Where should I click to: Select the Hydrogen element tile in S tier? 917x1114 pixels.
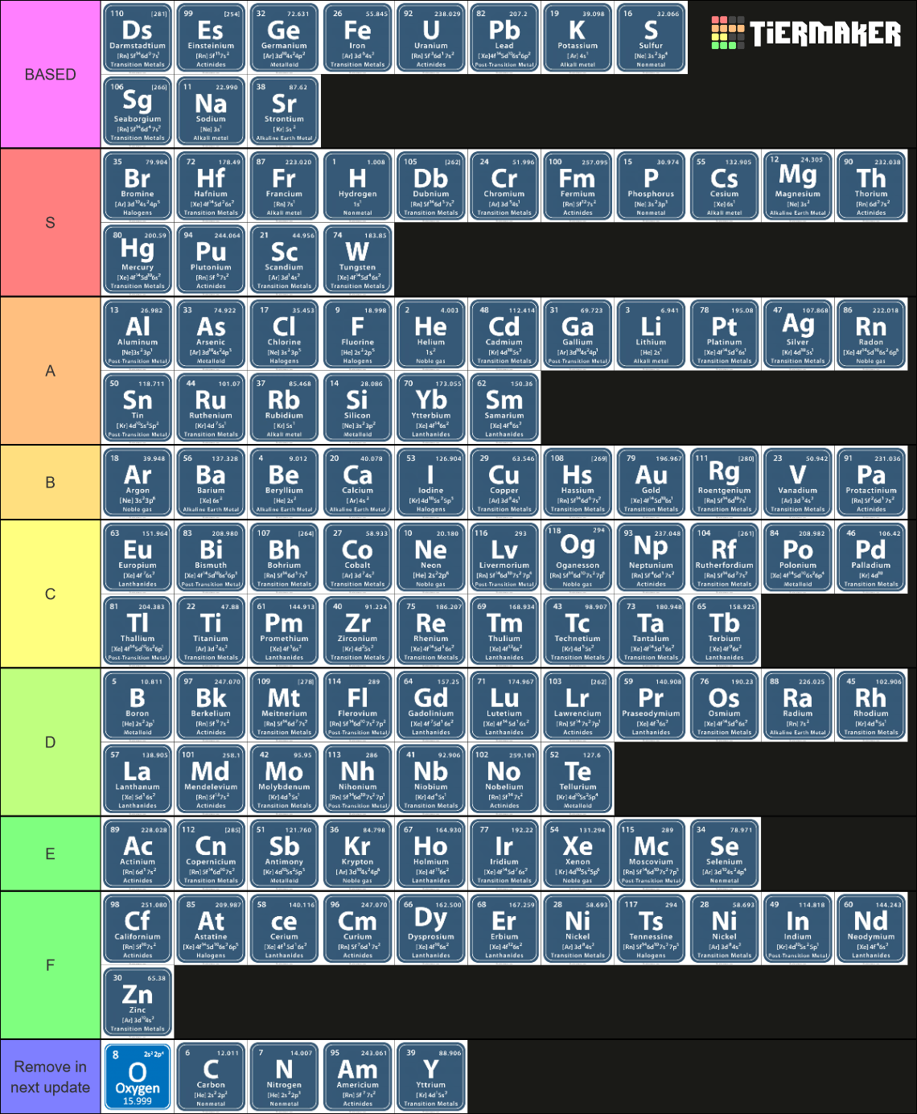click(x=357, y=185)
